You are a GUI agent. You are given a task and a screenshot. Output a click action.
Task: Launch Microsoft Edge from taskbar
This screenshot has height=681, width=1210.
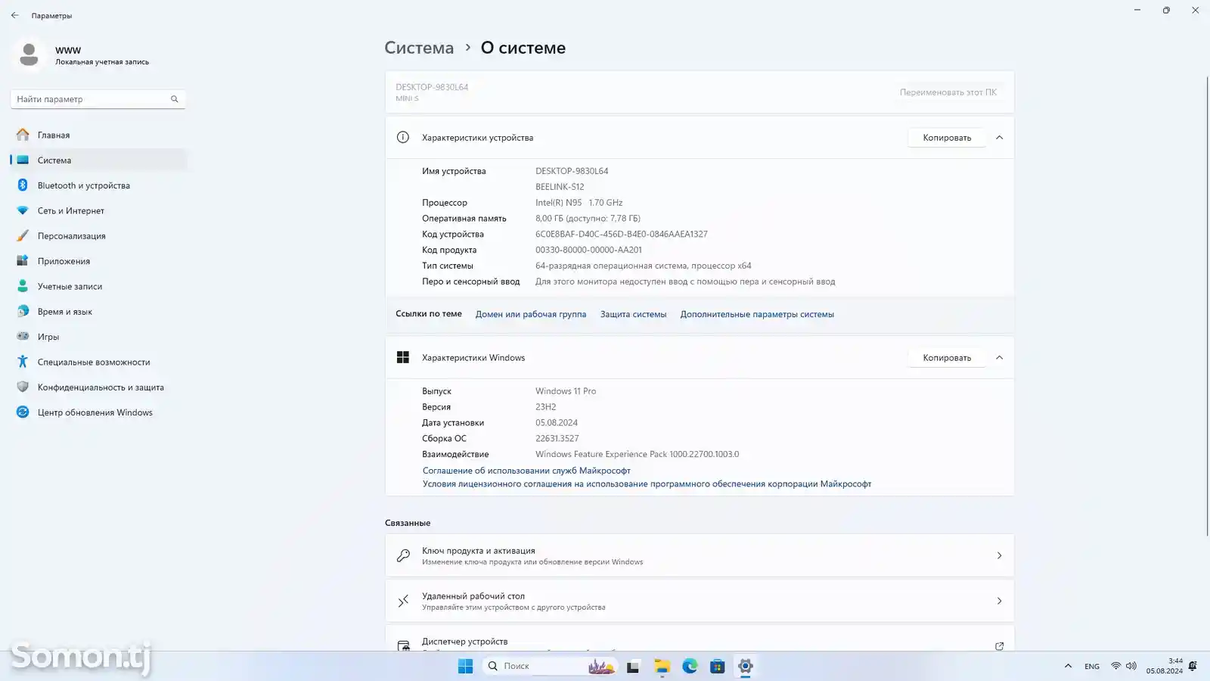(x=690, y=666)
